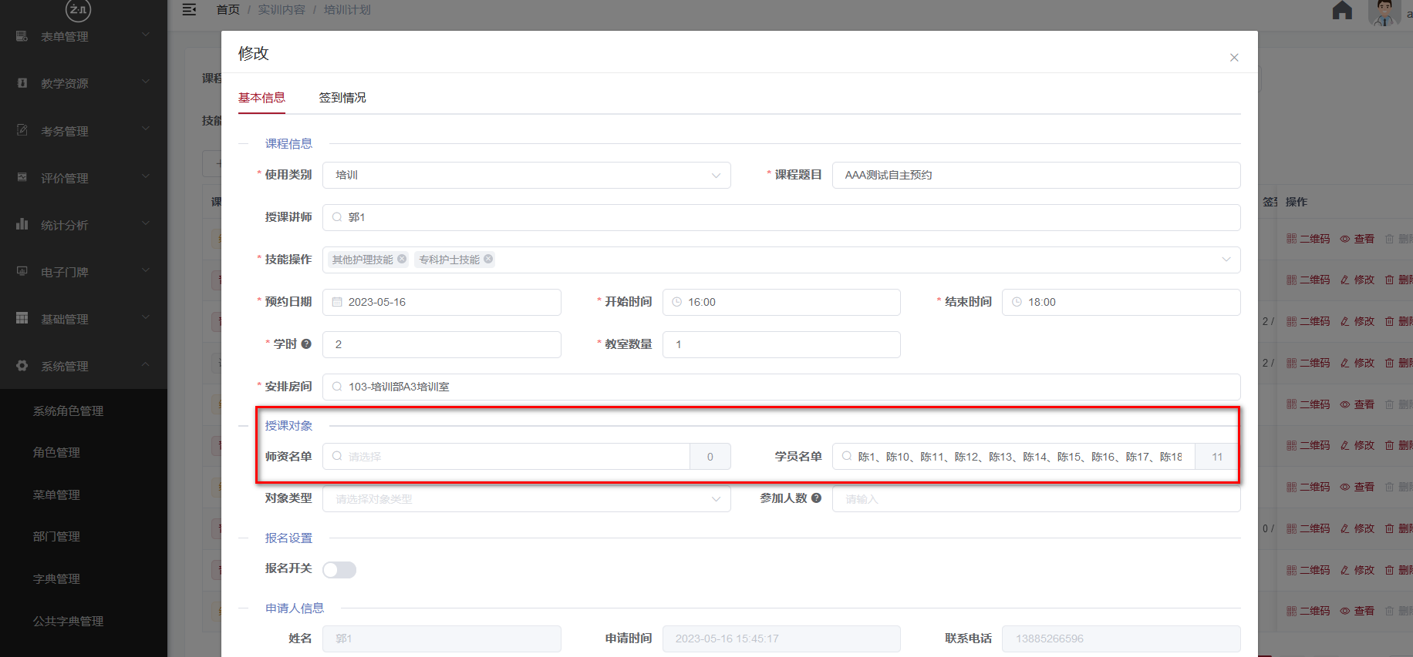Screen dimensions: 1413x657
Task: Edit the 课程题目 field
Action: click(x=1036, y=175)
